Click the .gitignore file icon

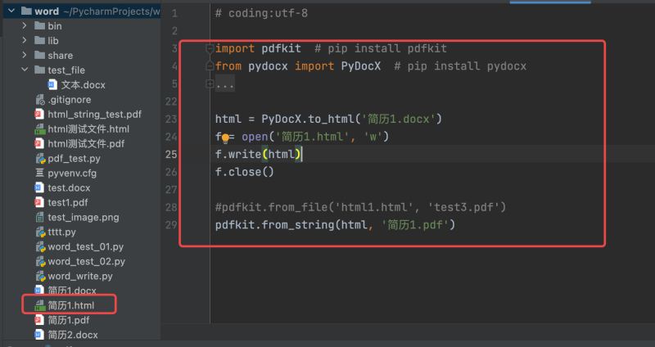click(x=39, y=100)
